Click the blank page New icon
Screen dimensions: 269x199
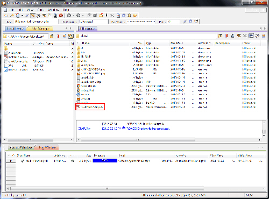click(18, 16)
